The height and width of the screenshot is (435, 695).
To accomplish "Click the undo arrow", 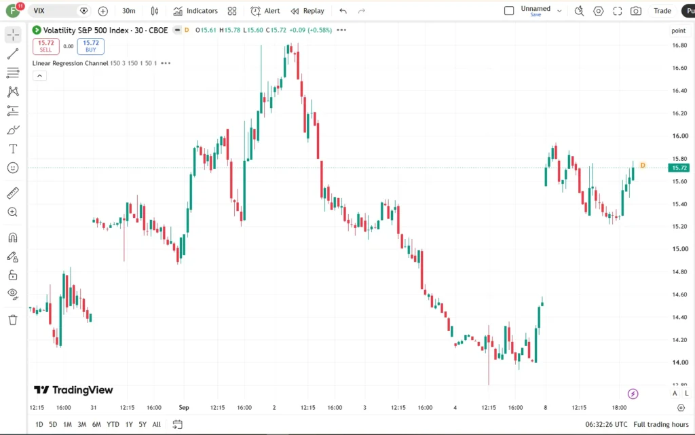I will click(x=343, y=11).
